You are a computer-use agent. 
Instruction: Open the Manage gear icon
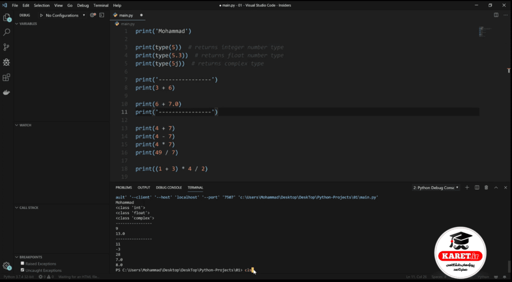coord(6,265)
